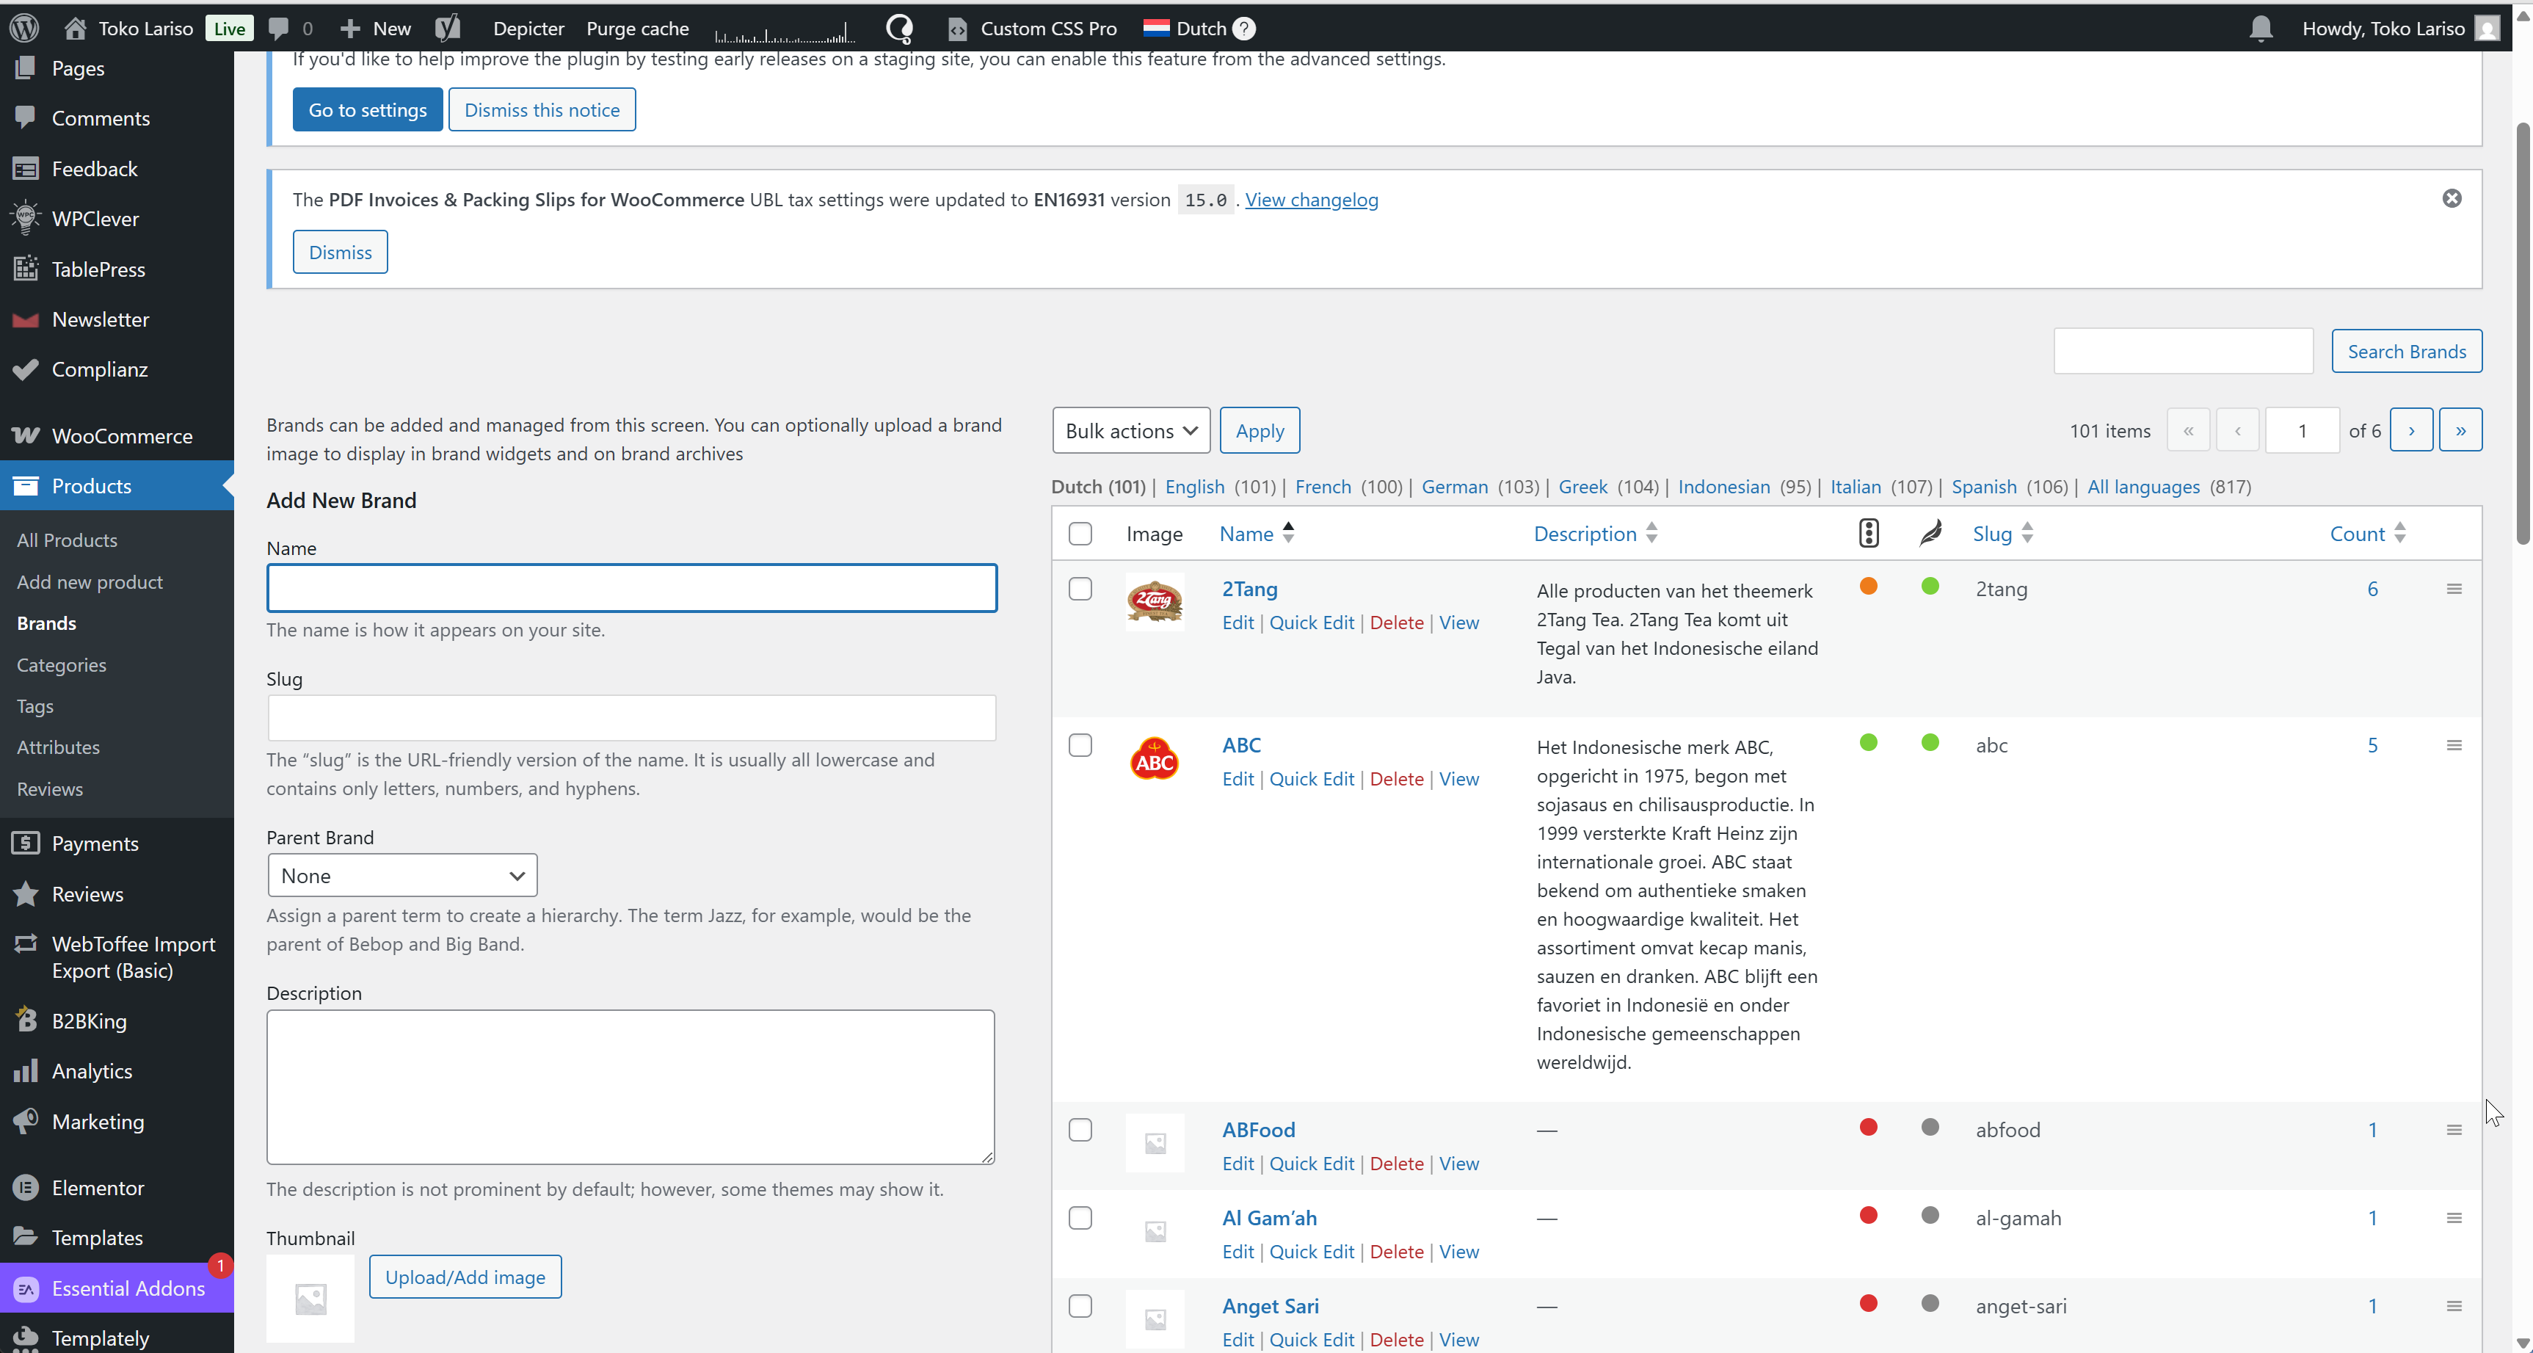Open the Parent Brand dropdown
This screenshot has height=1353, width=2533.
402,875
